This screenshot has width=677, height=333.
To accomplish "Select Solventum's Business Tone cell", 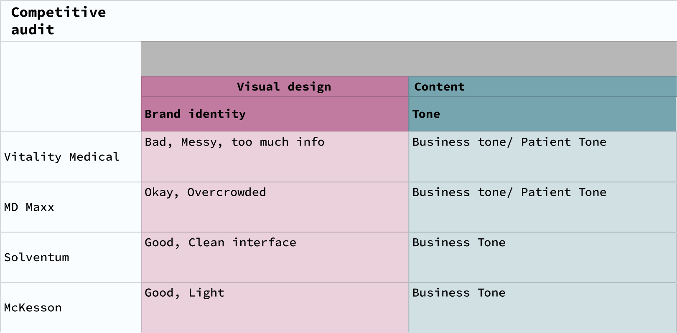I will (x=542, y=257).
